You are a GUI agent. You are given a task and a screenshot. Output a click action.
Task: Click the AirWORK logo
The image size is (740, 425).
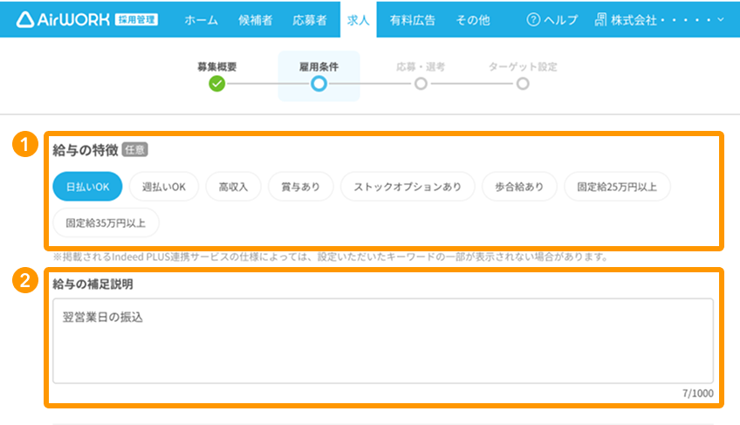[x=63, y=19]
